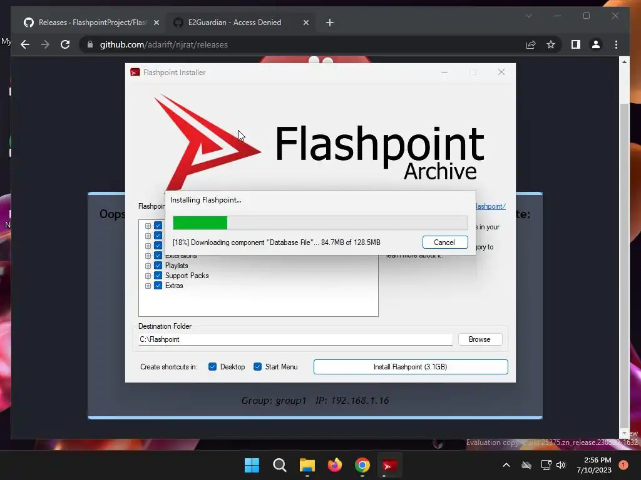Go back in Chrome
641x480 pixels.
[25, 44]
